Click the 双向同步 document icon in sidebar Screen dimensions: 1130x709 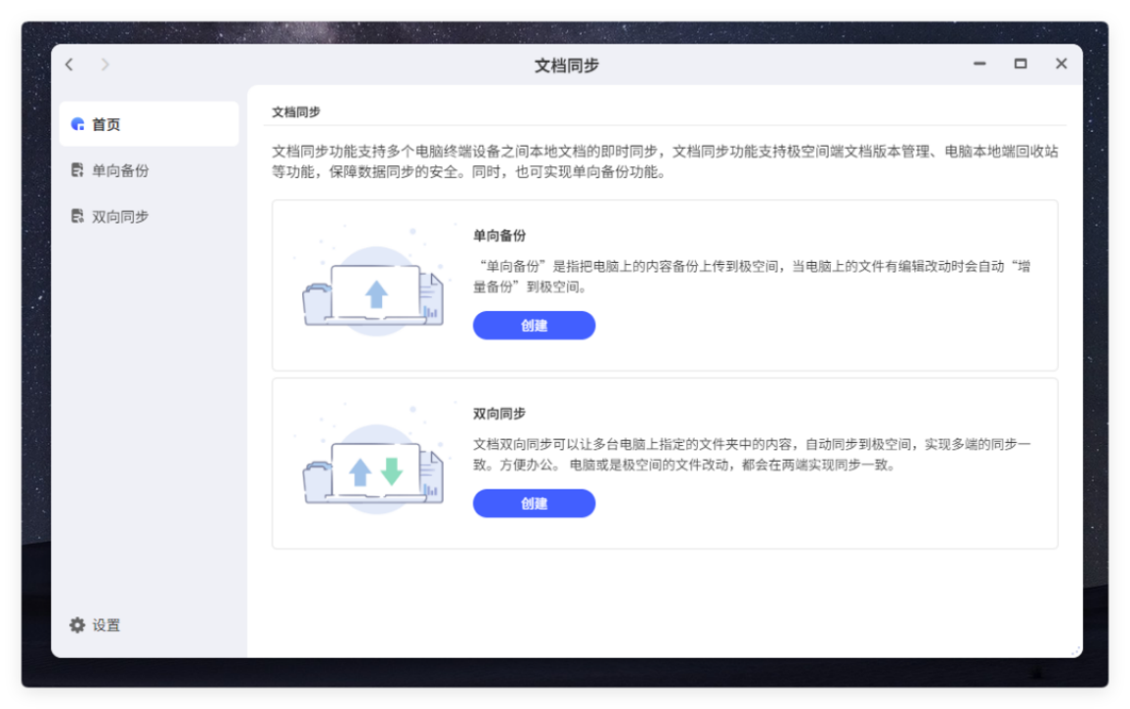point(78,217)
